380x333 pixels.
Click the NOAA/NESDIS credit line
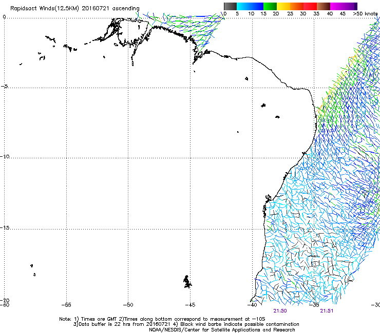tap(222, 330)
